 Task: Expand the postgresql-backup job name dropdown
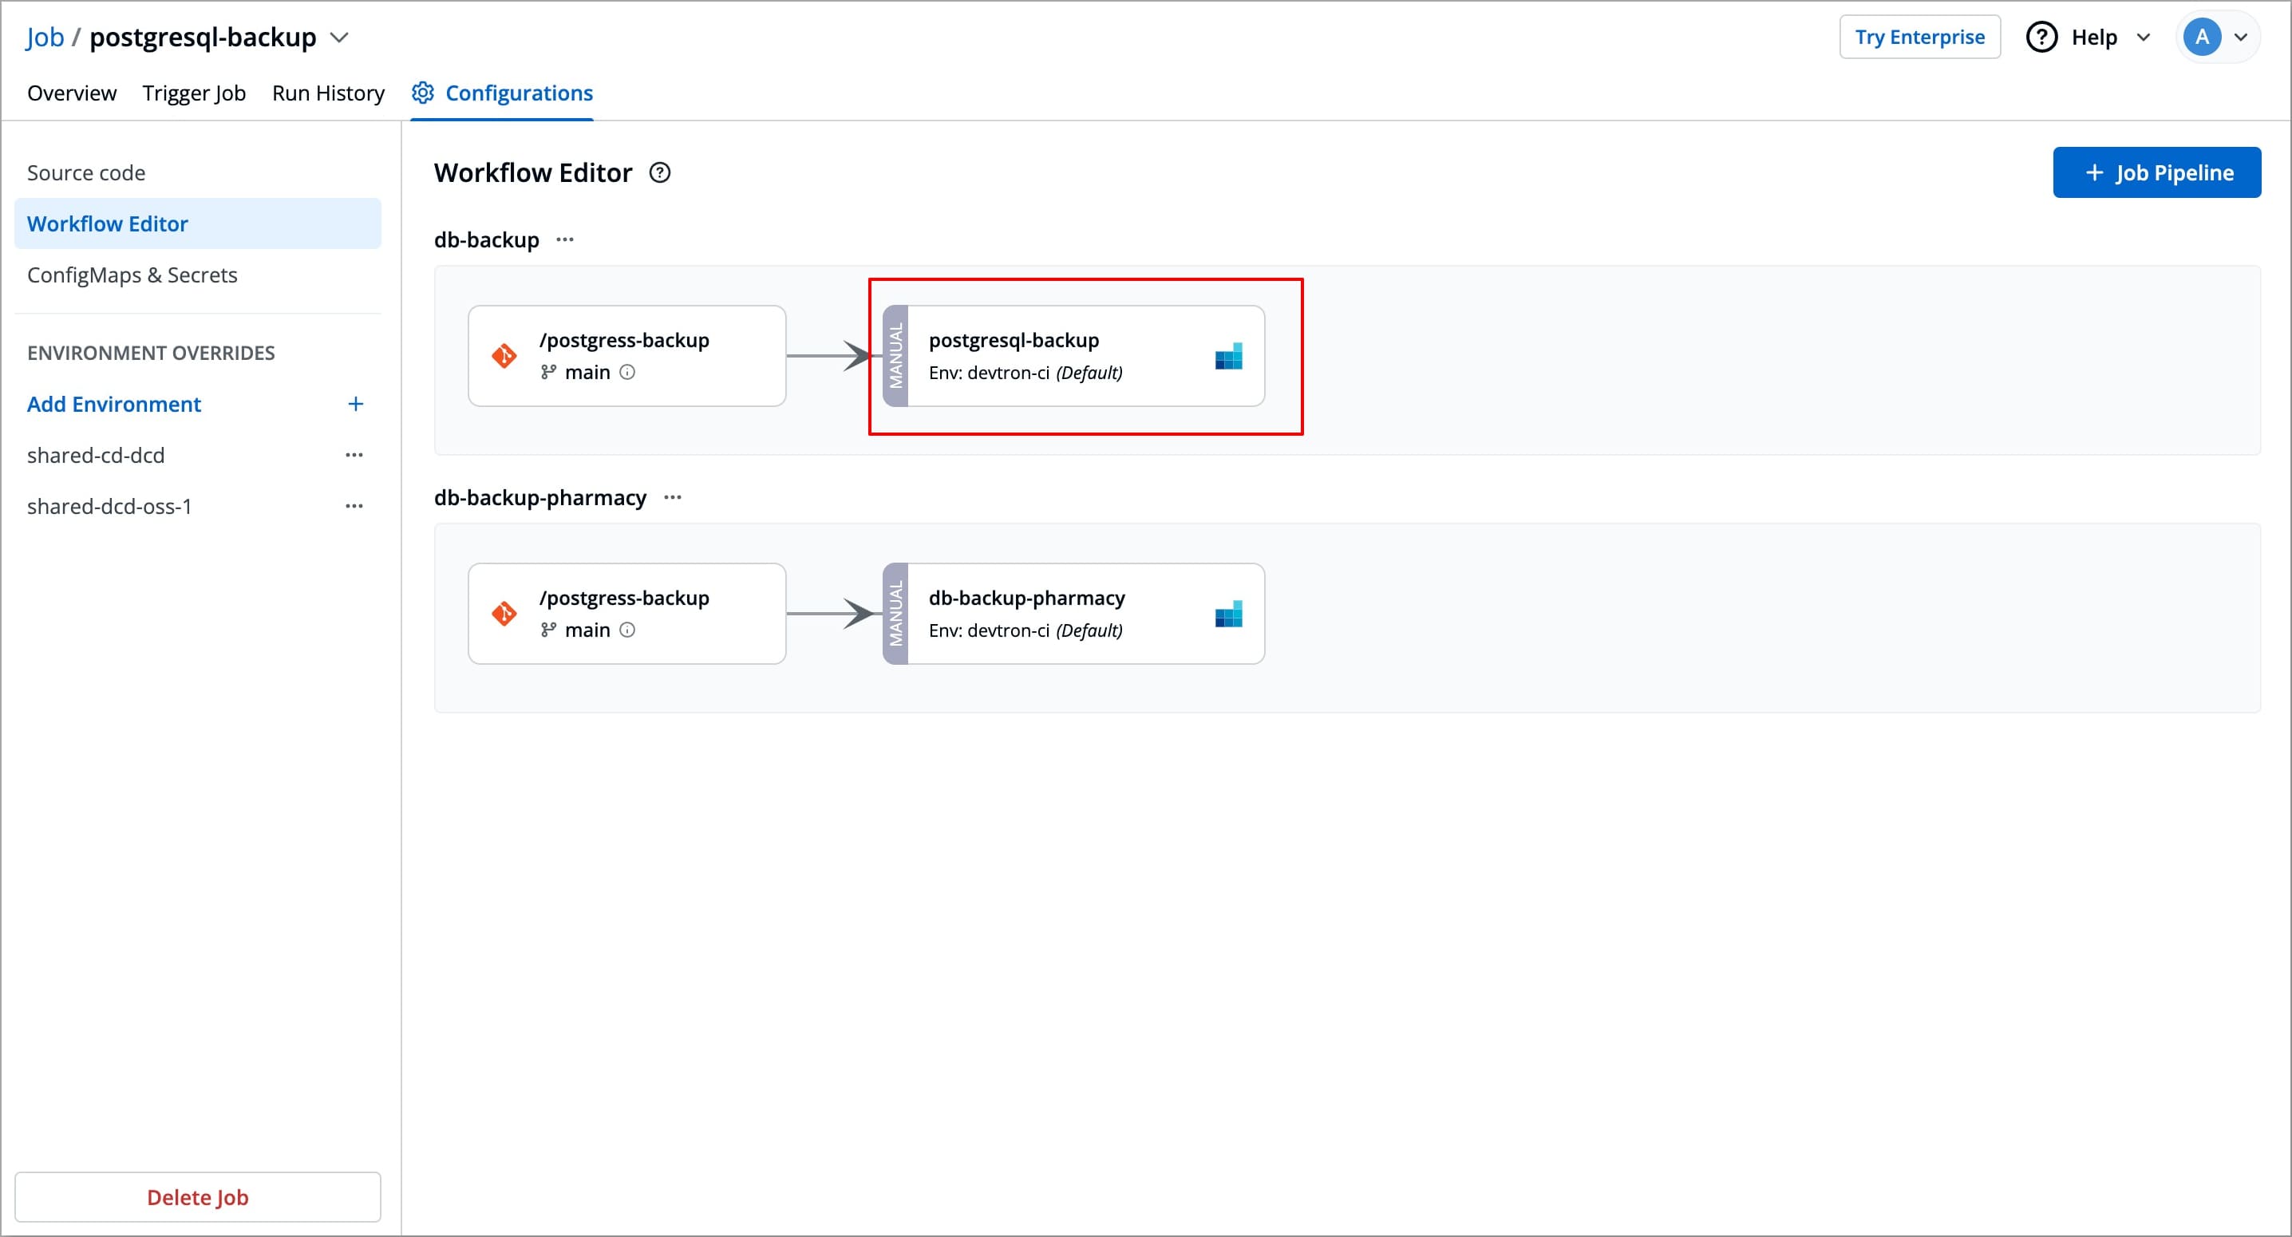coord(339,38)
